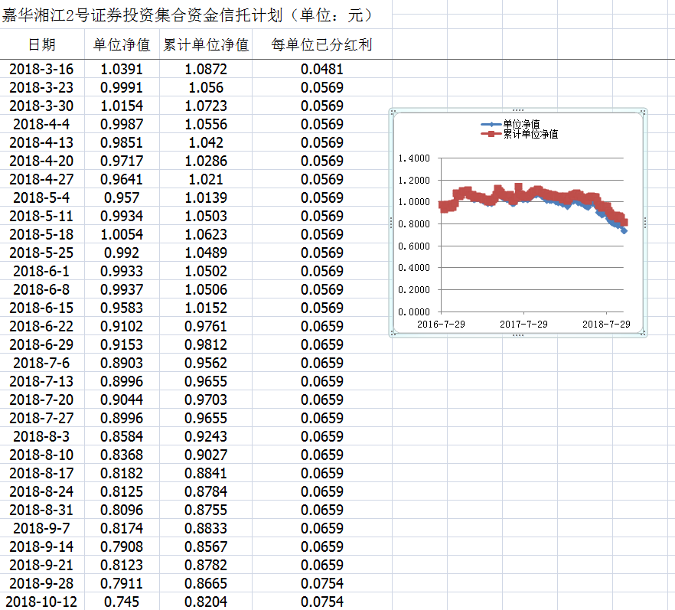Viewport: 675px width, 610px height.
Task: Click the 2018-7-29 label on the chart's horizontal axis
Action: click(606, 325)
